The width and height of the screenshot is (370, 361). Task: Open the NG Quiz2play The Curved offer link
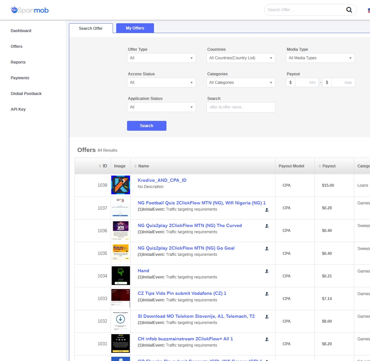point(190,226)
